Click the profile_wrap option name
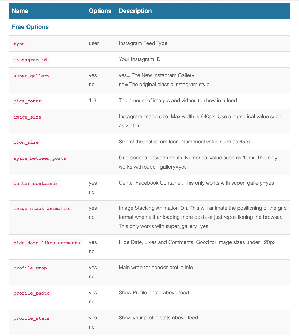 pos(30,268)
